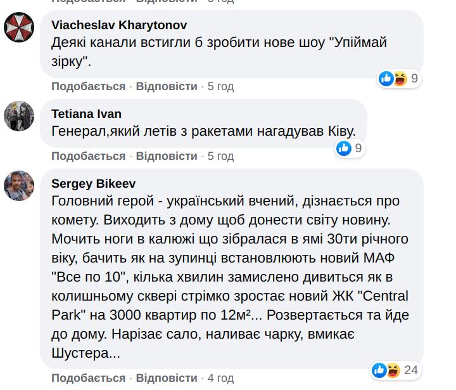Like Viacheslav Kharytonov's comment via Подобається
The height and width of the screenshot is (390, 456).
pos(89,86)
